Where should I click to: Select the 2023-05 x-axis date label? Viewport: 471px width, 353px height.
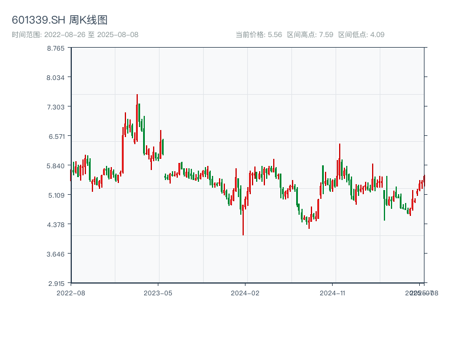[158, 292]
